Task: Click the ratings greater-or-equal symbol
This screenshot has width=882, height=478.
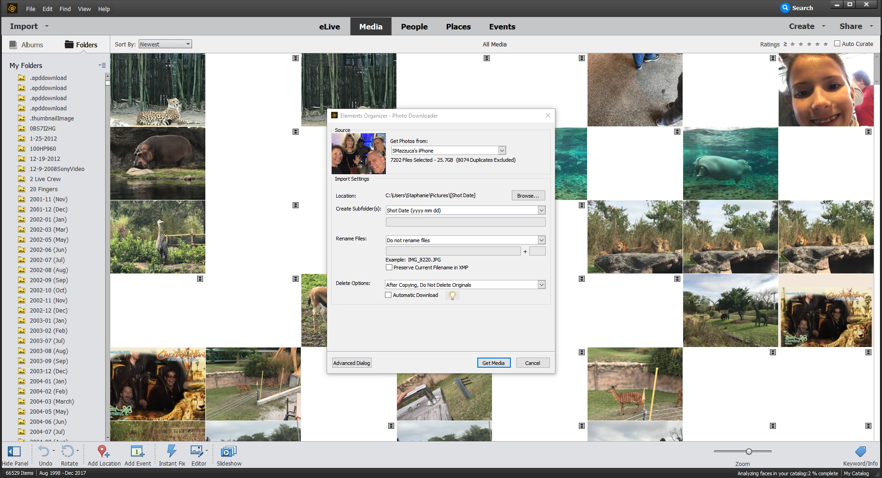Action: [x=785, y=44]
